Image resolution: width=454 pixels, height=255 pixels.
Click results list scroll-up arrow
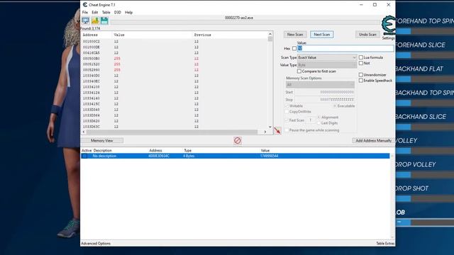click(270, 34)
